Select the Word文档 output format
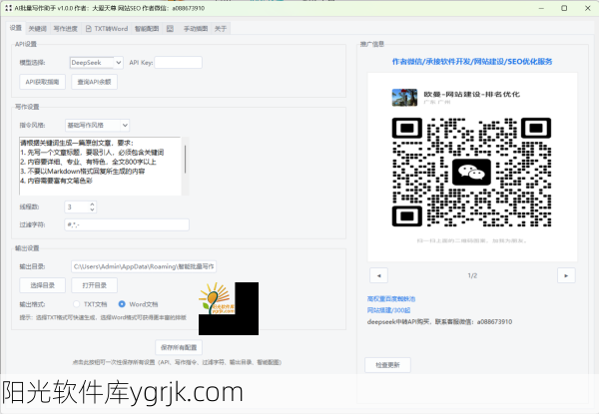Screen dimensions: 599x414 139,304
